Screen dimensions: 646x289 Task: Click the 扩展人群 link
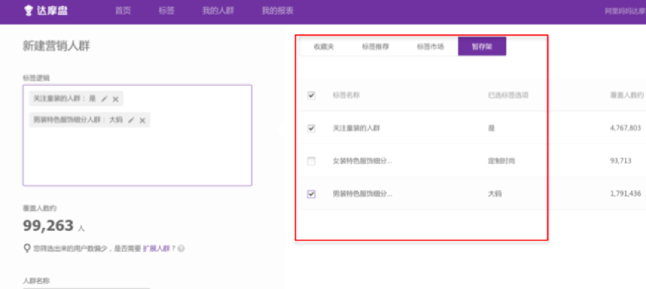(156, 248)
